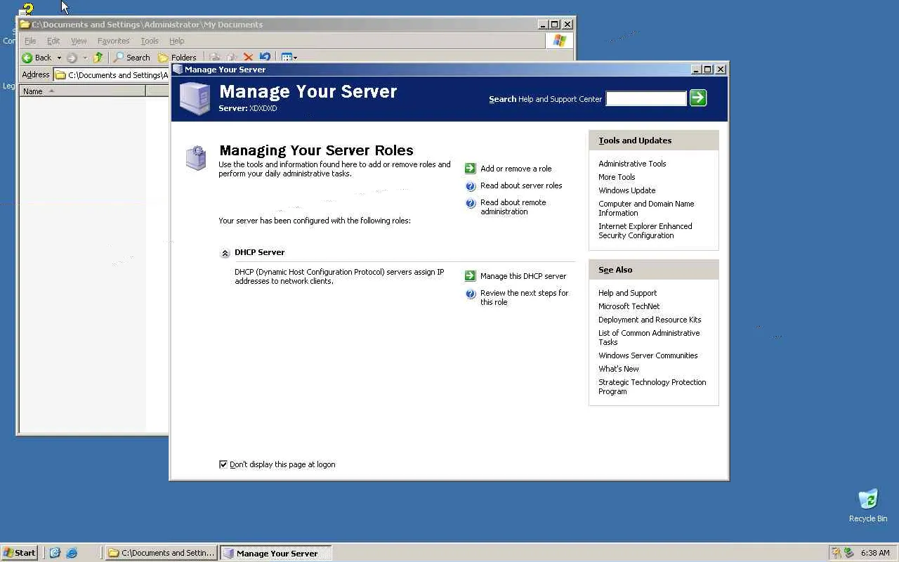Image resolution: width=899 pixels, height=562 pixels.
Task: Click the Manage this DHCP server link
Action: 523,276
